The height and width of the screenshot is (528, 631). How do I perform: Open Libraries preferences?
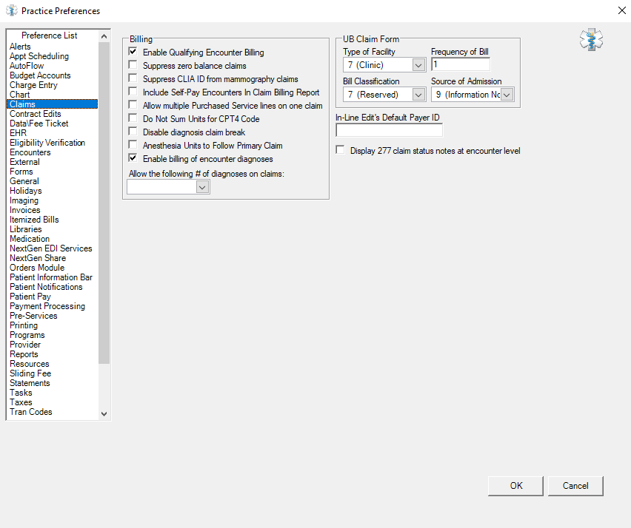click(x=26, y=229)
